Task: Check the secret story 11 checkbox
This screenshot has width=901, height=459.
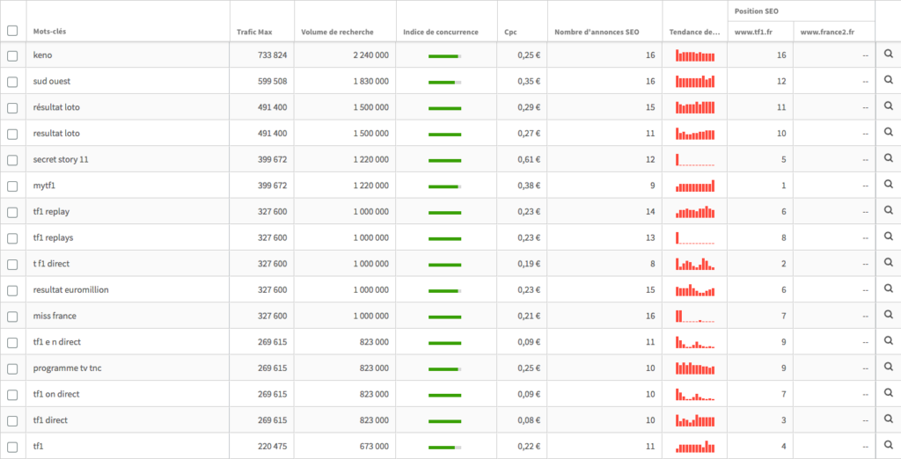Action: pyautogui.click(x=12, y=160)
